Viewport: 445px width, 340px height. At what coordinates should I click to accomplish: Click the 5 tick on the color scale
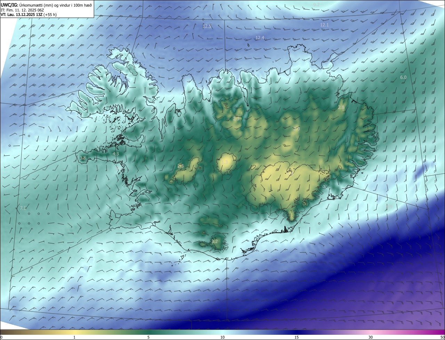(148, 337)
